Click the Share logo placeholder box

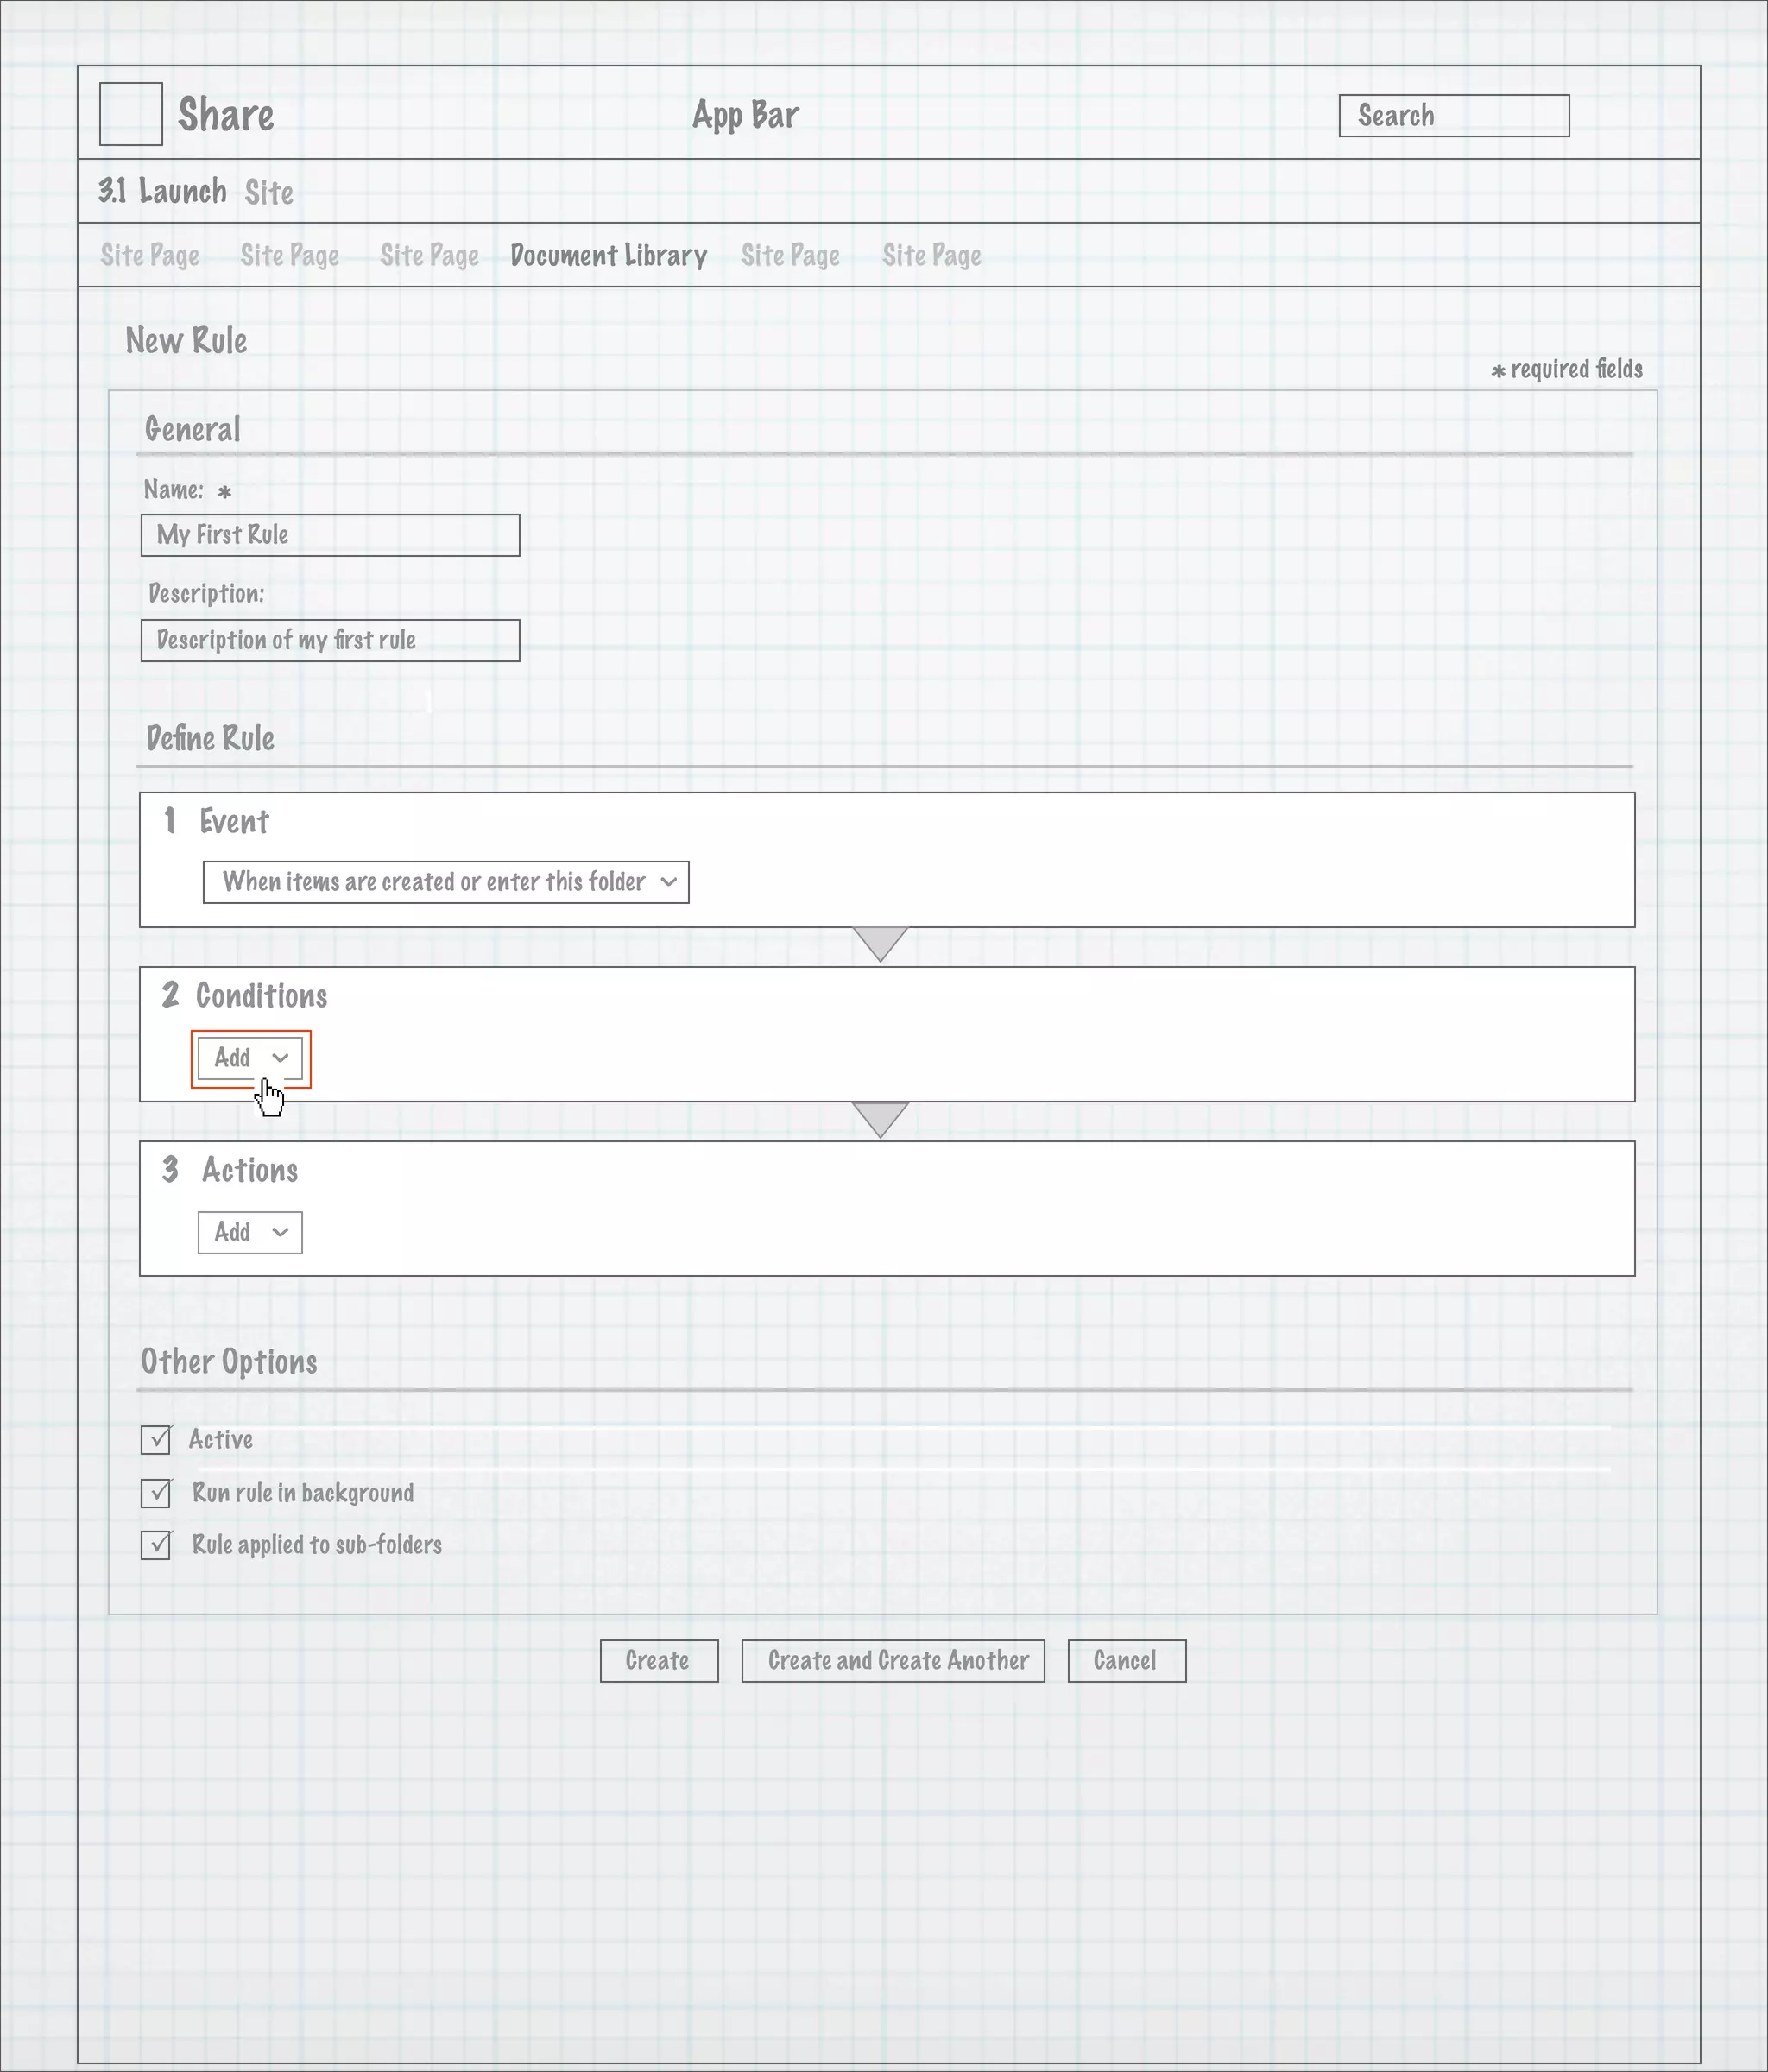(131, 114)
